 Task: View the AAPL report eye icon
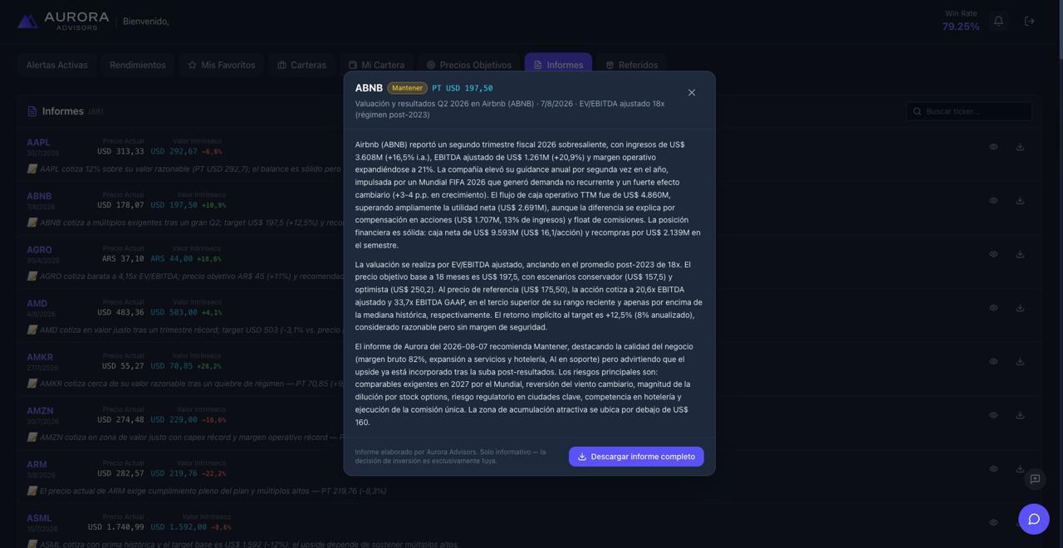pos(993,147)
